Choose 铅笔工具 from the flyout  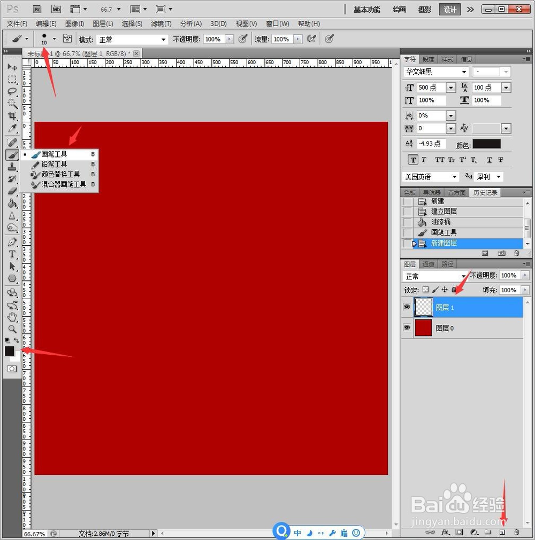[x=54, y=165]
